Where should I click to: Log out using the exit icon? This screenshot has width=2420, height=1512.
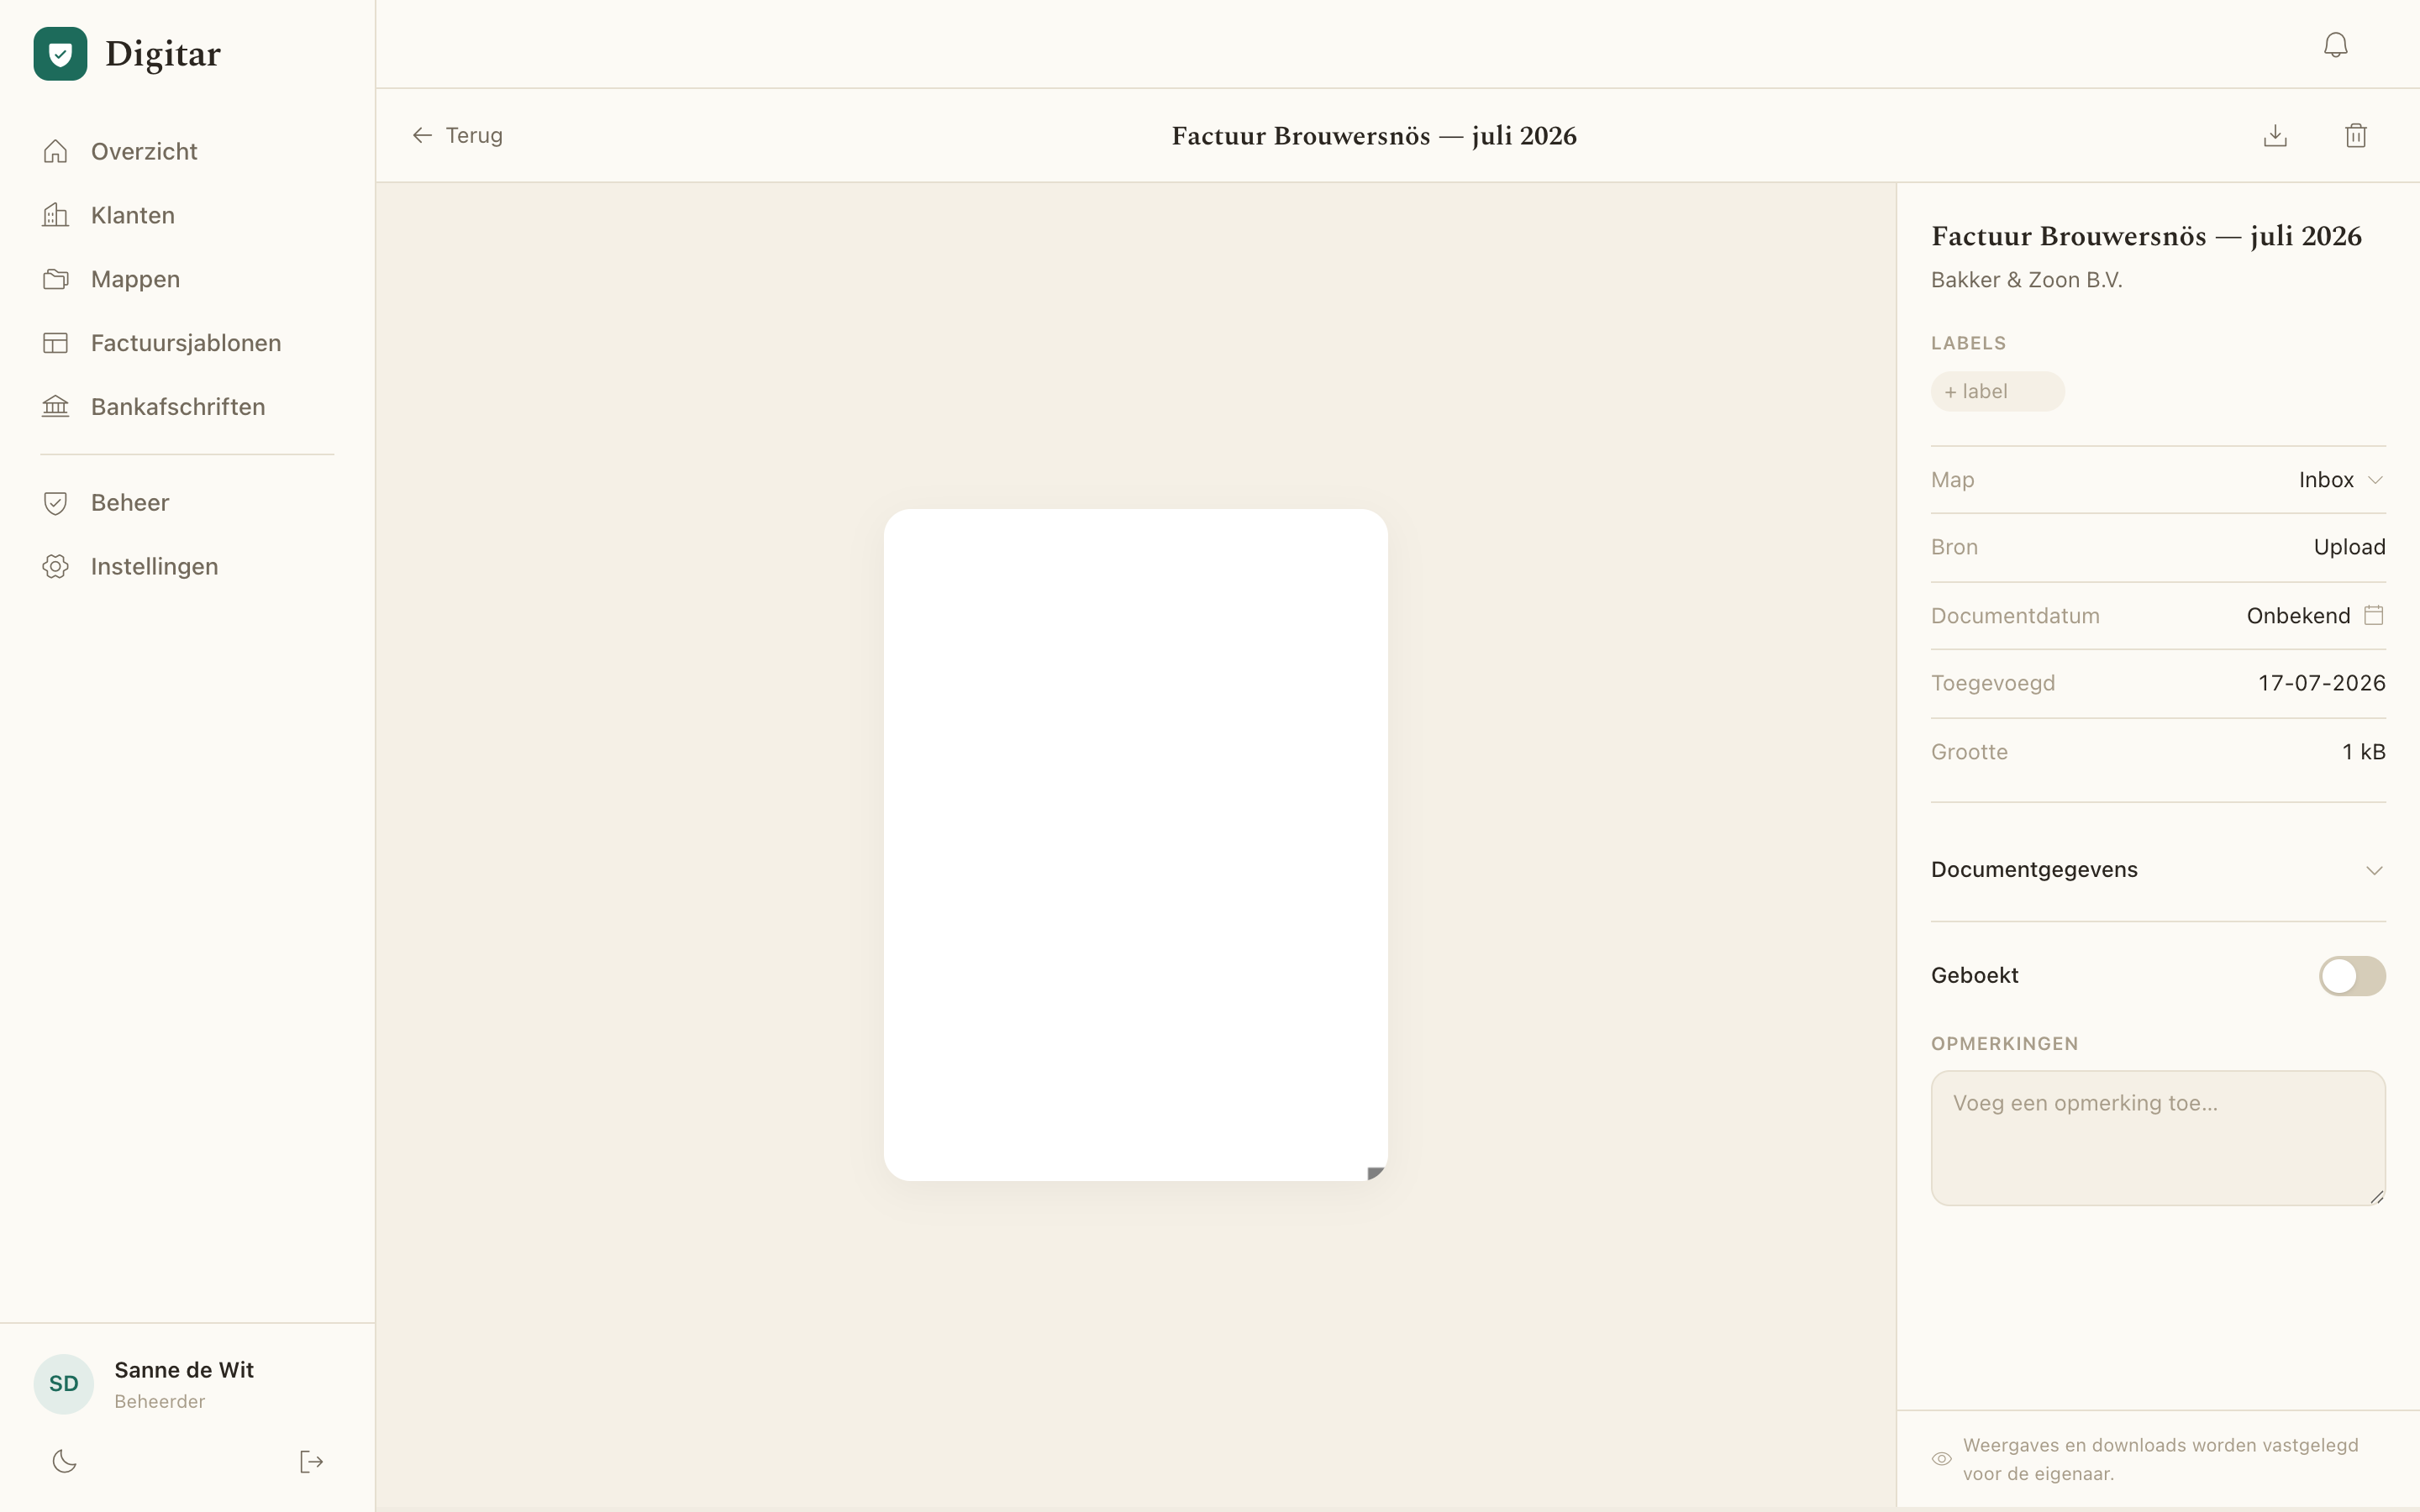(311, 1461)
